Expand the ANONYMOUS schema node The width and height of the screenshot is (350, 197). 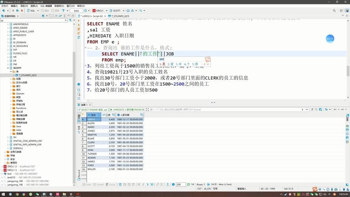pos(8,24)
